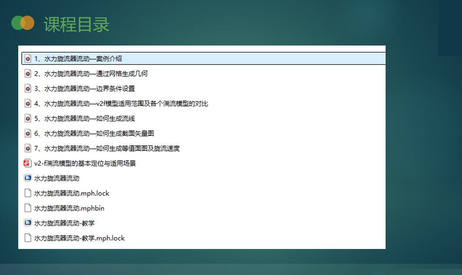Select file name 水力旋流器流动.mph.lock
Image resolution: width=462 pixels, height=275 pixels.
pos(72,193)
